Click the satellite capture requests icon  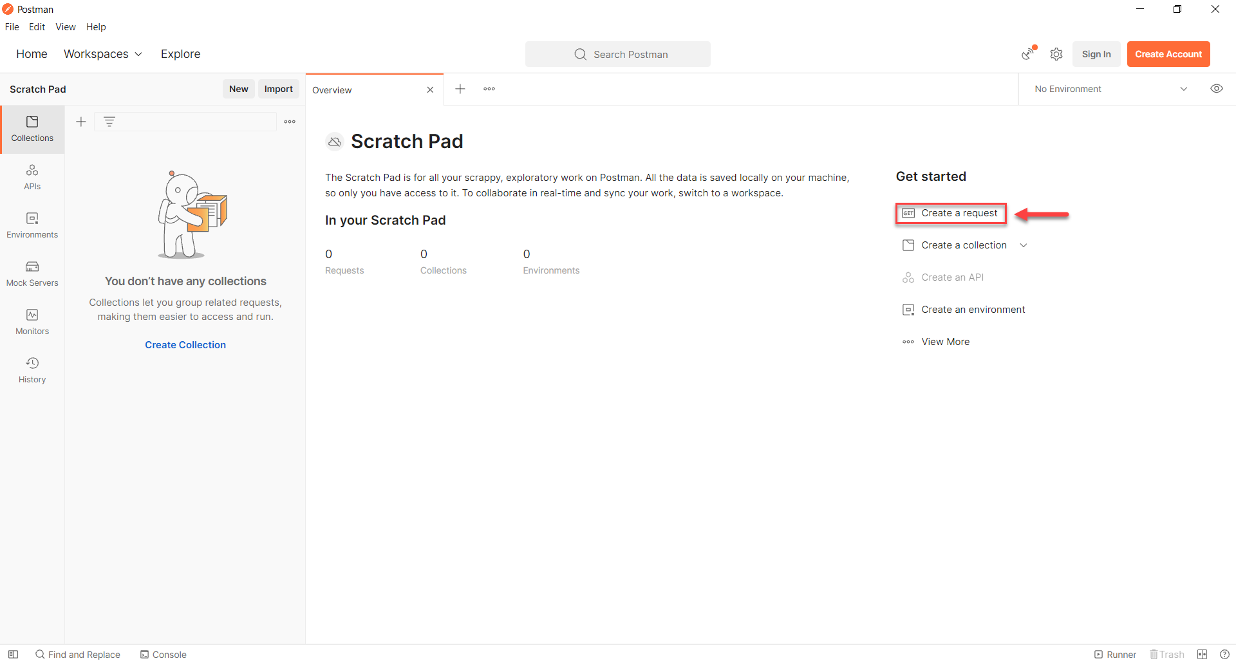[1029, 53]
